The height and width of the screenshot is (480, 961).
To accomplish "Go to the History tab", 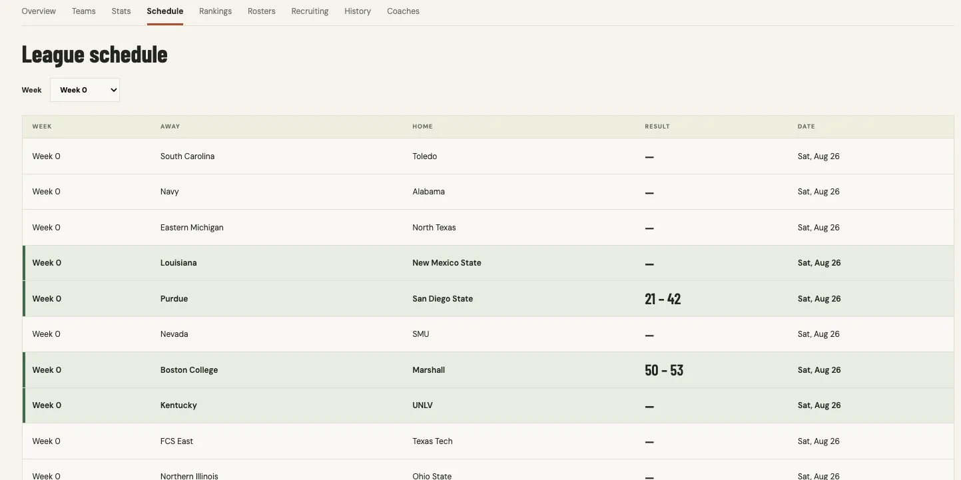I will (x=358, y=11).
